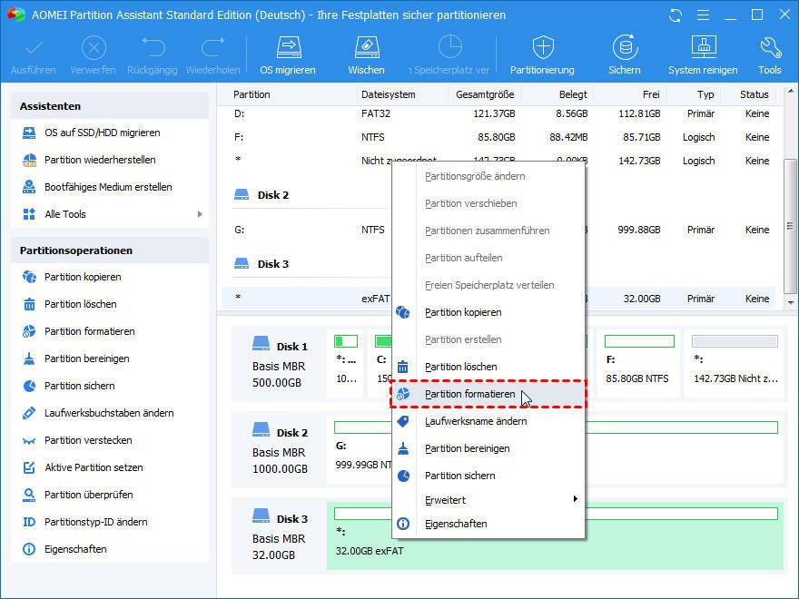Image resolution: width=799 pixels, height=599 pixels.
Task: Sort by the Belegt column header
Action: pos(573,94)
